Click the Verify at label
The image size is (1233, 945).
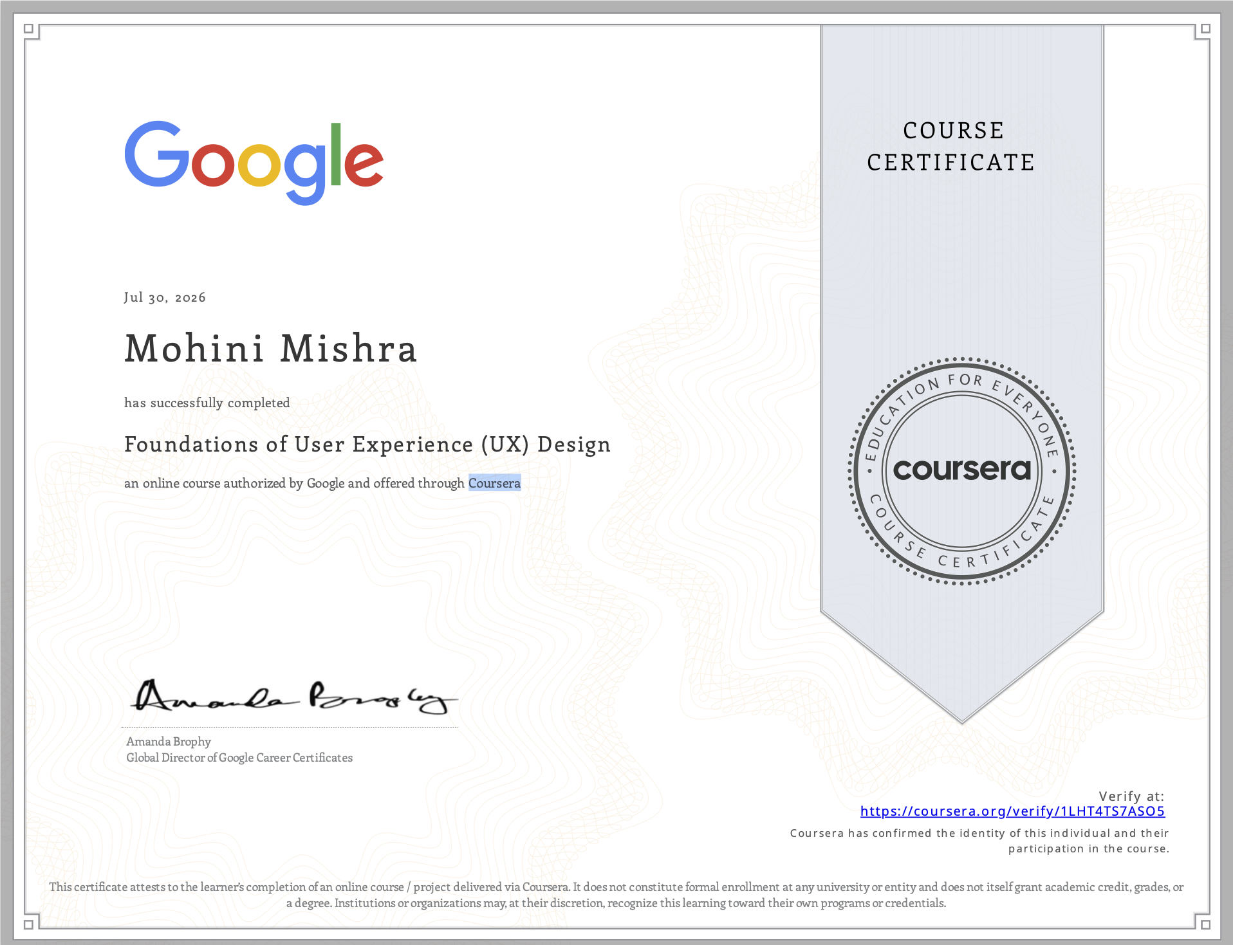coord(1131,796)
